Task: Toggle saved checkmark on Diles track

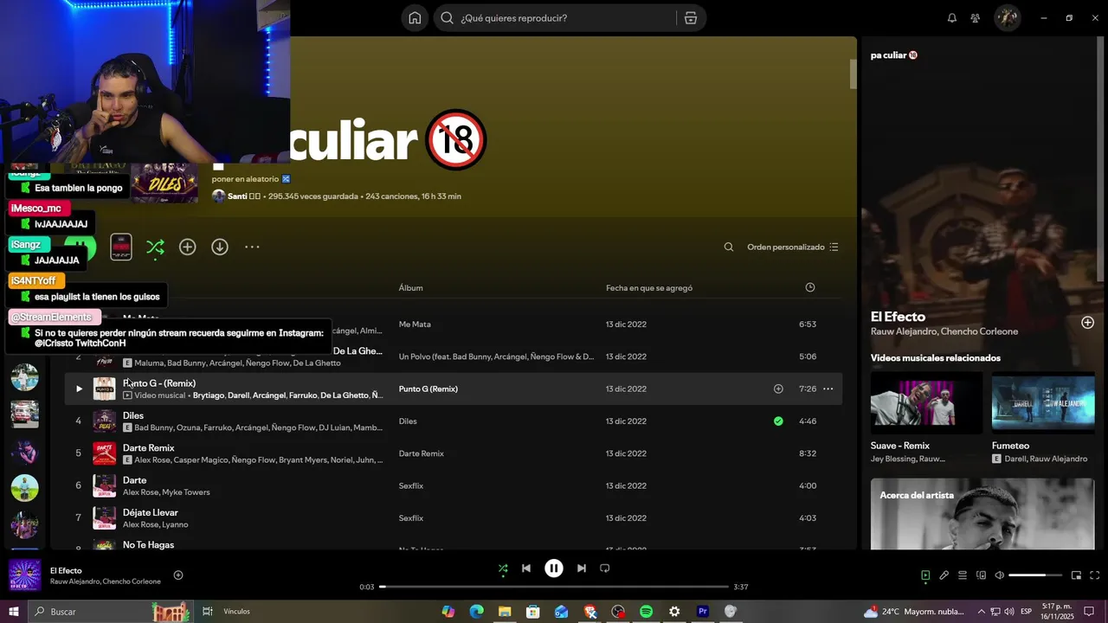Action: [778, 421]
